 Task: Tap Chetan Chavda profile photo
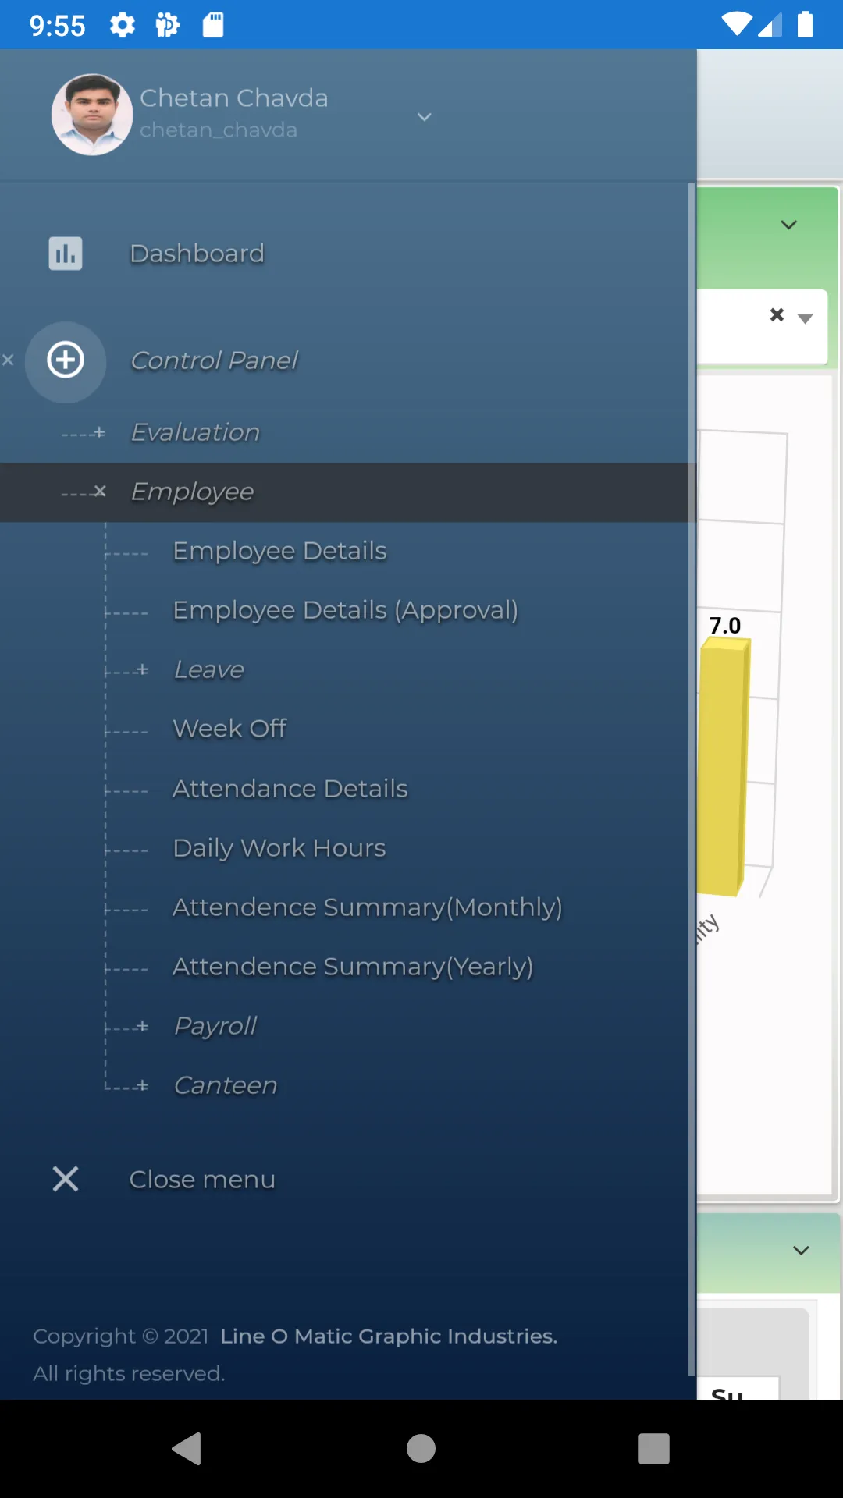[x=92, y=115]
